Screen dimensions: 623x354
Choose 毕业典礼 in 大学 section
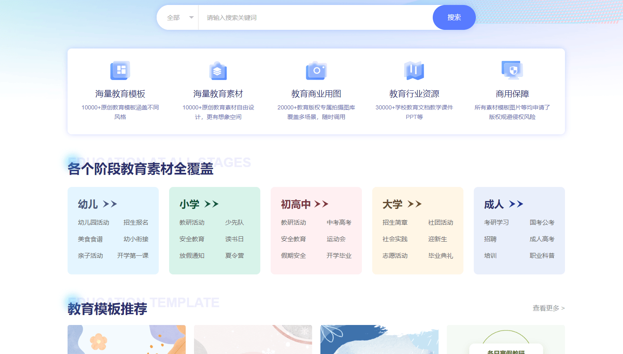(440, 256)
